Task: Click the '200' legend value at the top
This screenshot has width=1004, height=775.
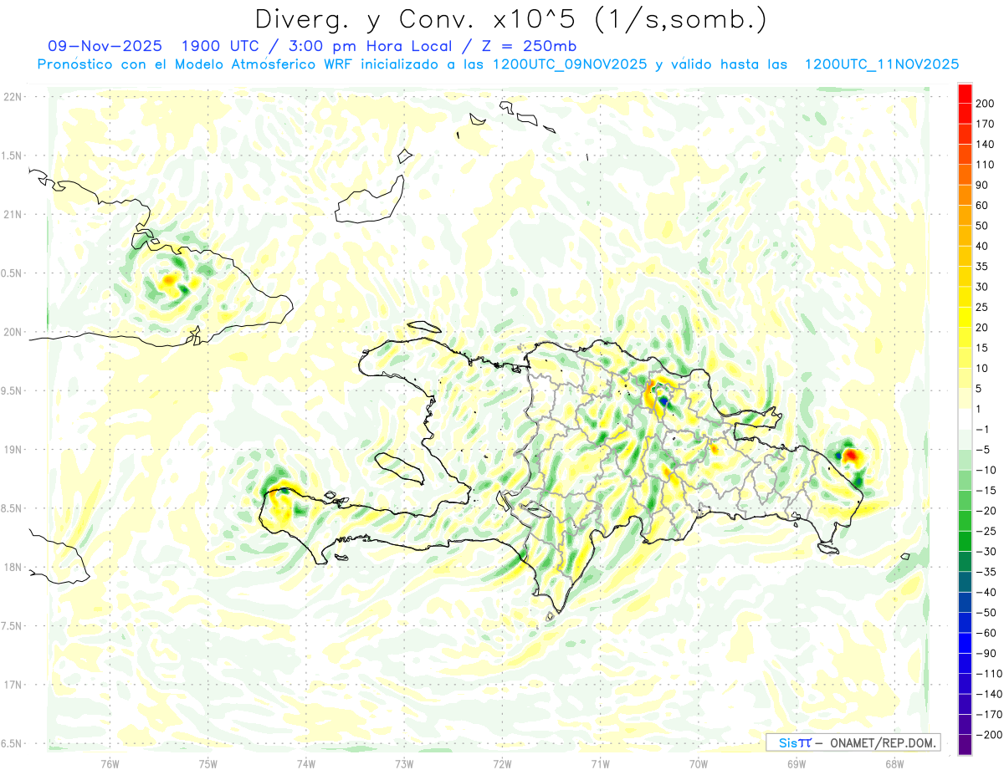Action: [985, 104]
